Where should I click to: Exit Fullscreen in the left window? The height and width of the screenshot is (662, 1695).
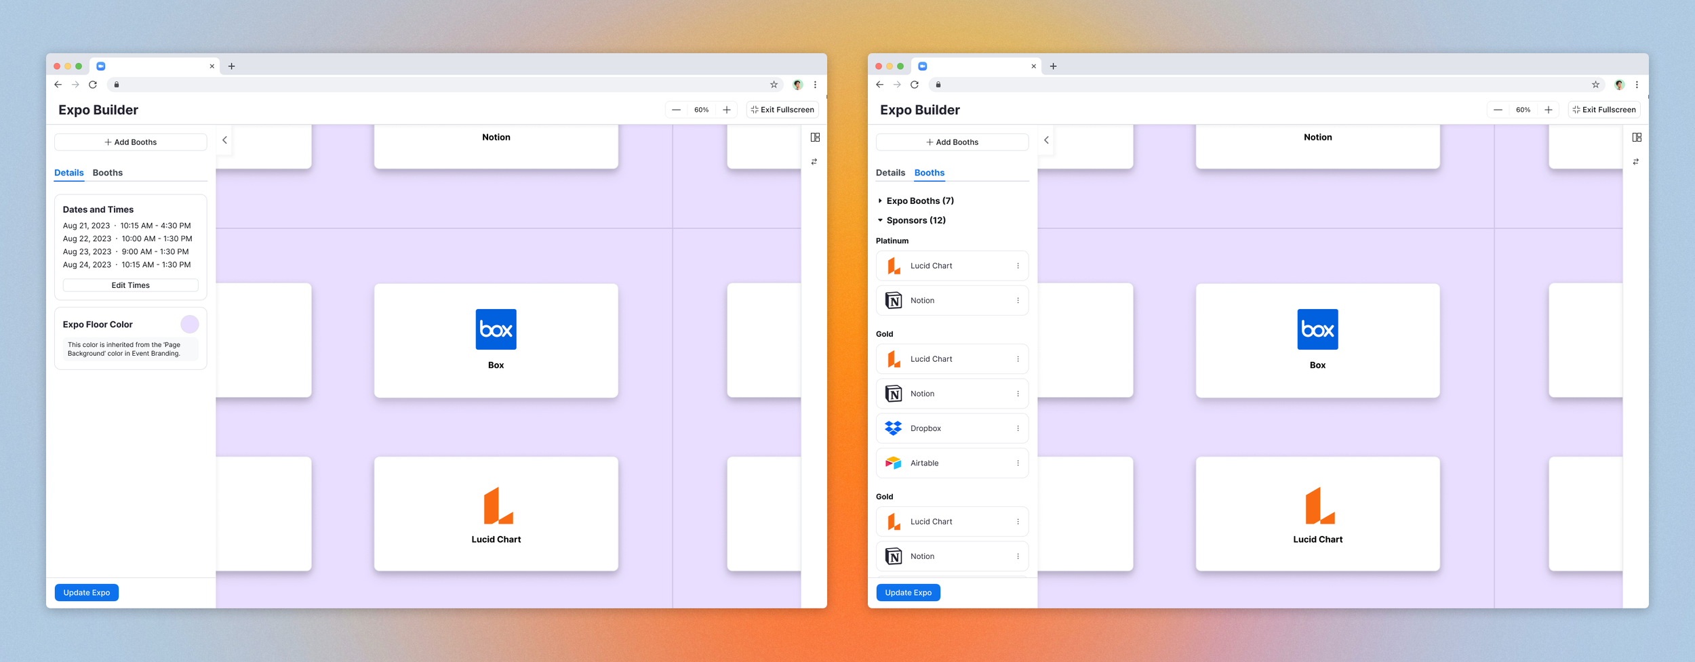click(x=782, y=110)
